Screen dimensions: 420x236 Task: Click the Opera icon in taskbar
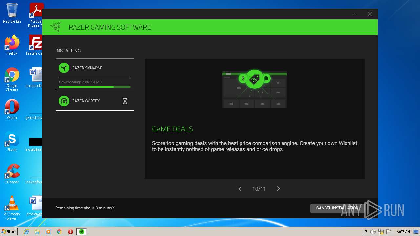pos(70,232)
